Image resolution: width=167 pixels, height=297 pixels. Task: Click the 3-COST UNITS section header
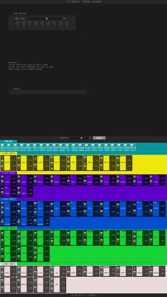coord(8,199)
